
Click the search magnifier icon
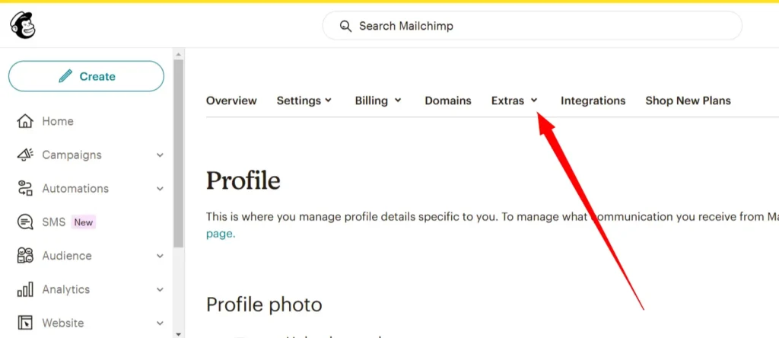346,26
